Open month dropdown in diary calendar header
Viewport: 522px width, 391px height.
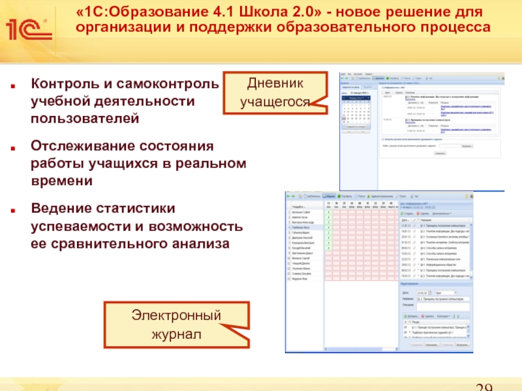coord(356,98)
